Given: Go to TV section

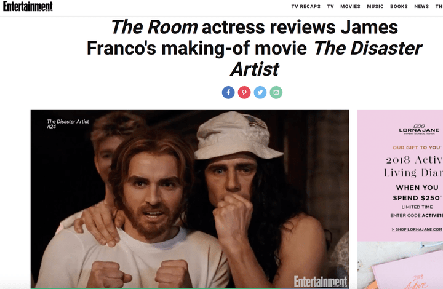Looking at the screenshot, I should pos(330,6).
